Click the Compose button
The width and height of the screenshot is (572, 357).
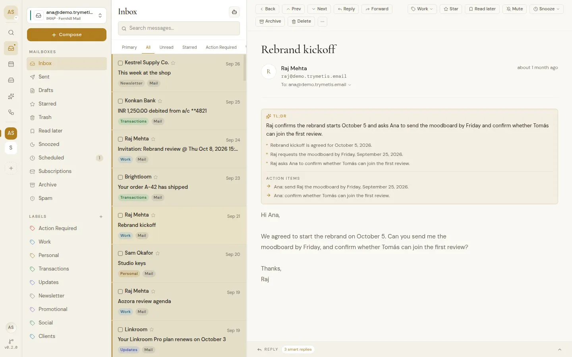(x=67, y=35)
